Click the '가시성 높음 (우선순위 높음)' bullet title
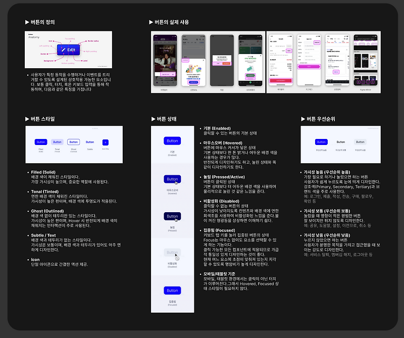This screenshot has height=338, width=404. pos(327,172)
